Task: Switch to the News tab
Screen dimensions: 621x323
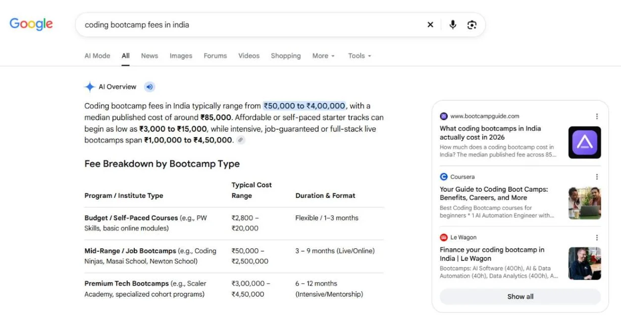Action: 149,56
